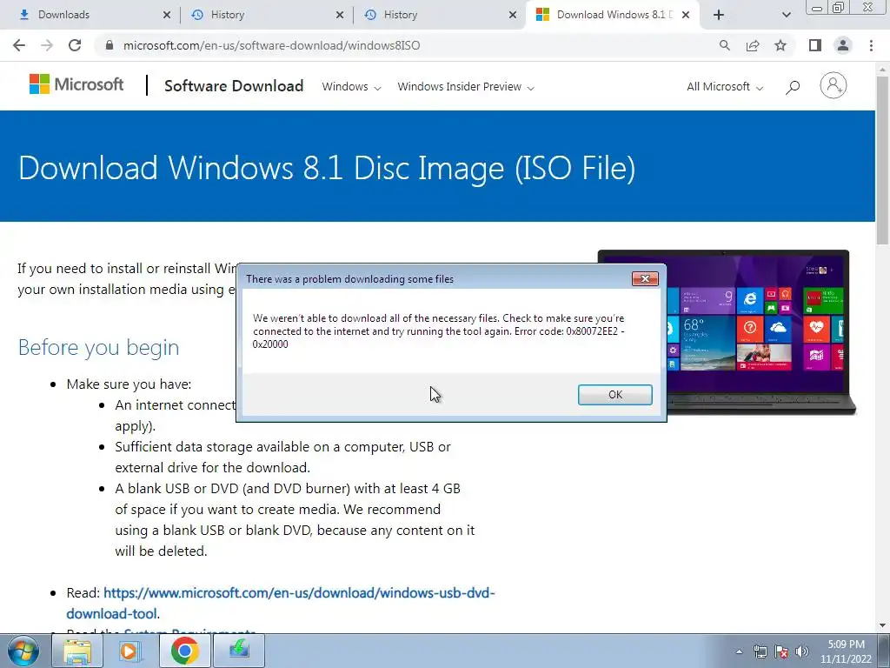This screenshot has height=668, width=890.
Task: Open zoom magnifier in address bar
Action: coord(724,45)
